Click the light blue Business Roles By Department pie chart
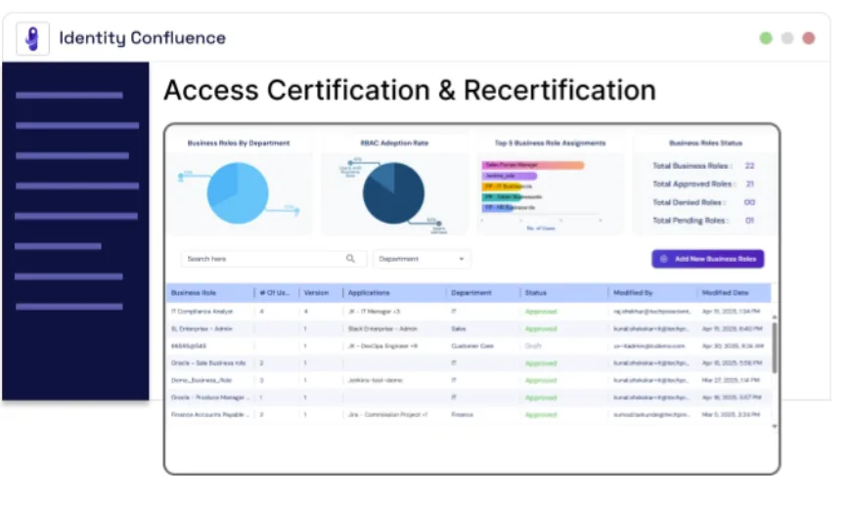The height and width of the screenshot is (505, 849). 237,193
